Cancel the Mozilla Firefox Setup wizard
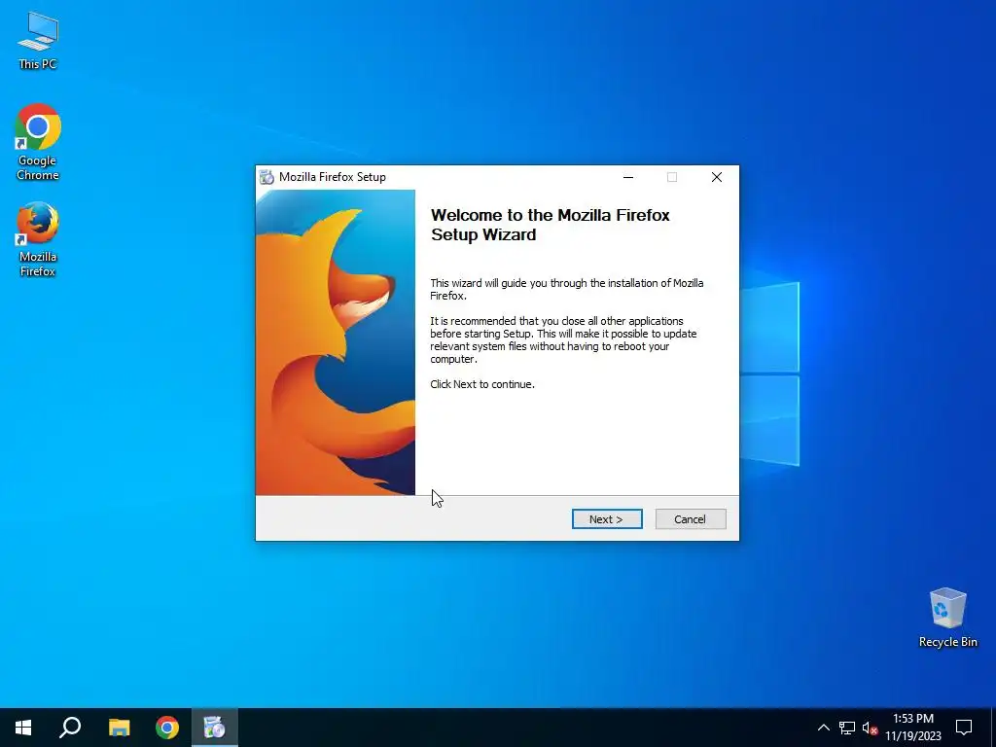 (x=690, y=519)
